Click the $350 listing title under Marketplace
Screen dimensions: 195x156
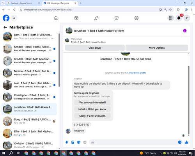click(88, 42)
